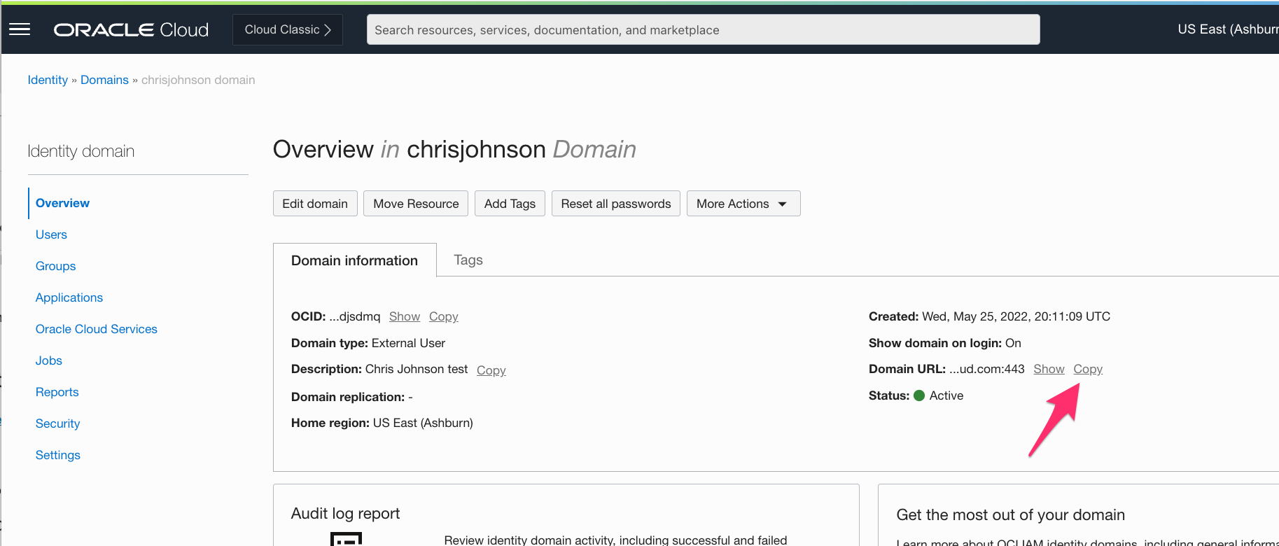Image resolution: width=1279 pixels, height=546 pixels.
Task: Click the 'External User' domain type value
Action: coord(408,343)
